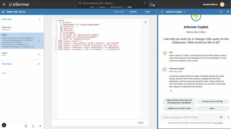Viewport: 231px width, 129px height.
Task: Reset the Copilot conversation
Action: point(228,117)
